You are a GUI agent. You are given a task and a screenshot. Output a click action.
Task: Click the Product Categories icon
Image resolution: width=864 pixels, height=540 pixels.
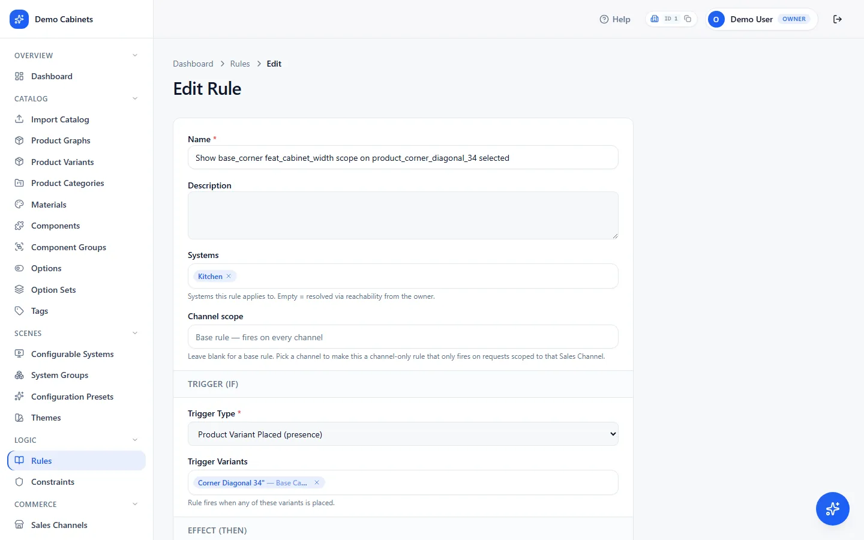coord(19,183)
